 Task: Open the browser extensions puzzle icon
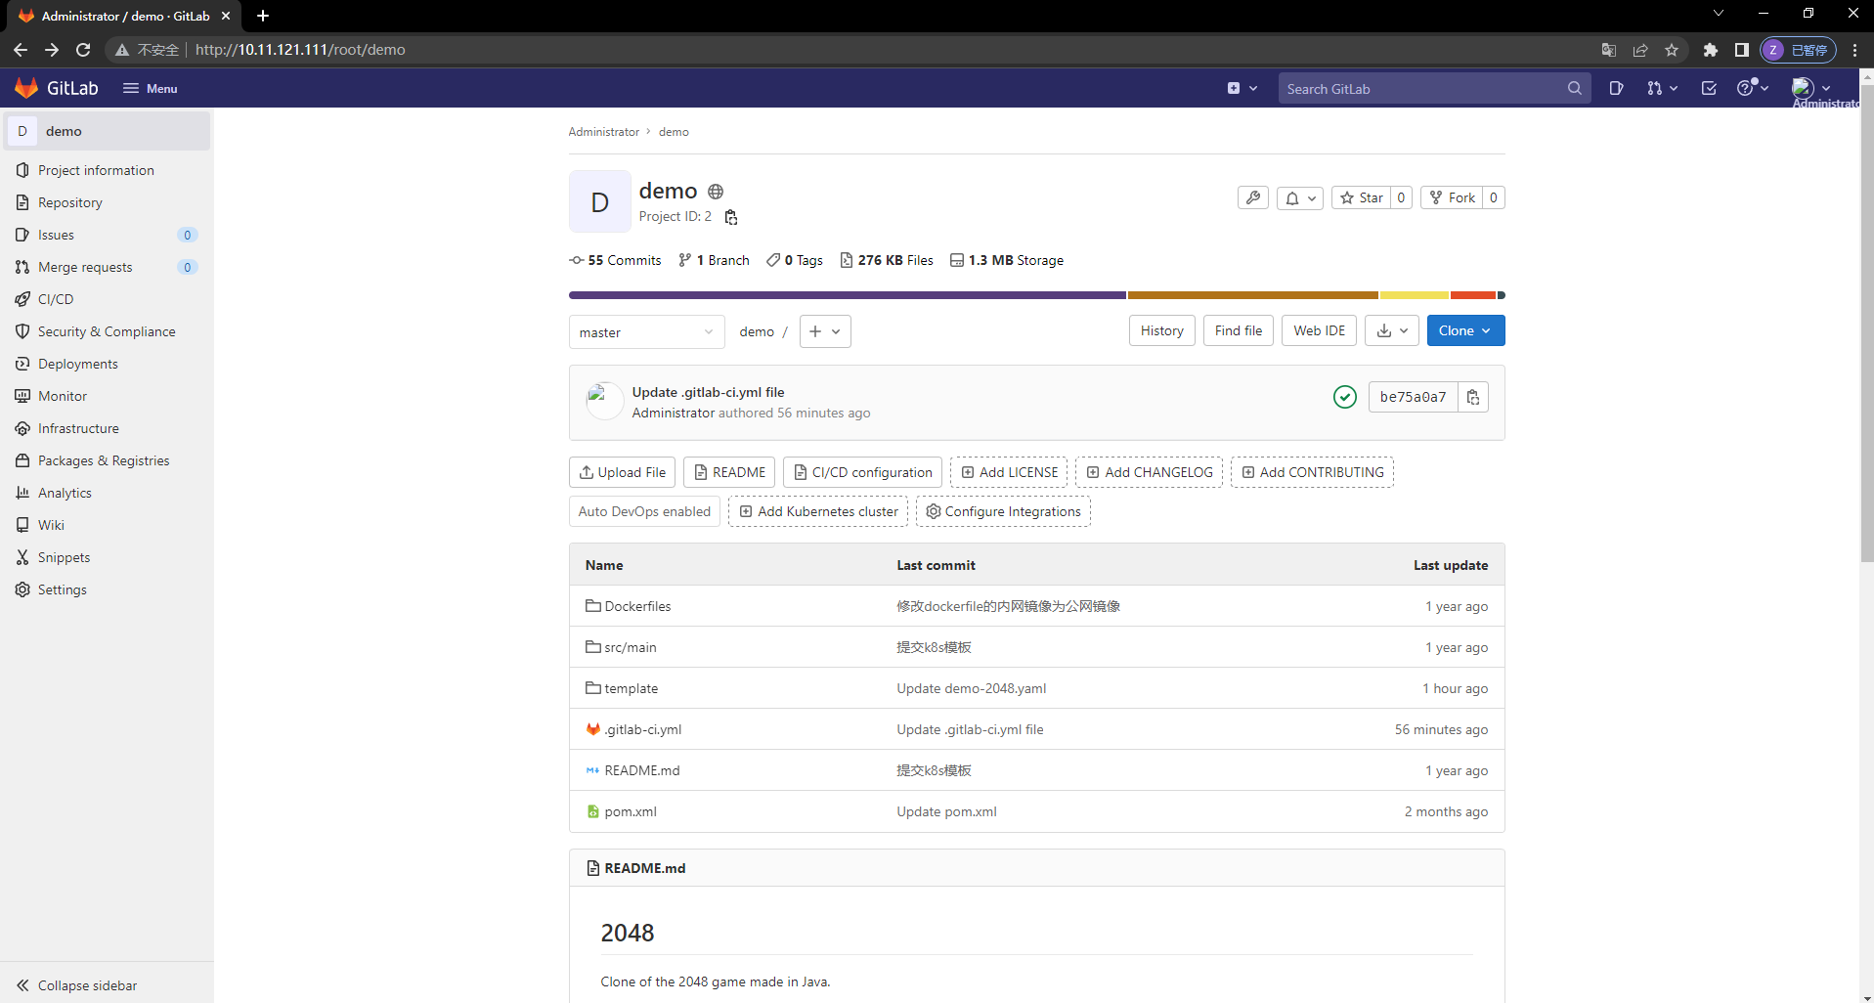[x=1710, y=50]
